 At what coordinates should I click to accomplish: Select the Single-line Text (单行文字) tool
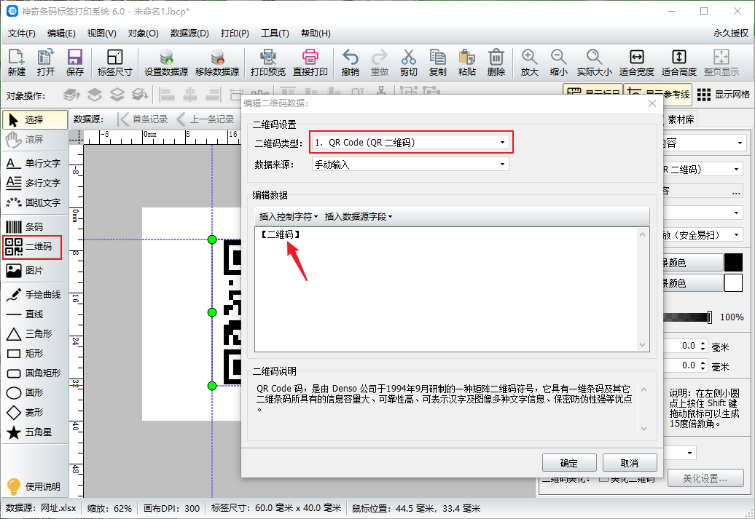point(35,164)
